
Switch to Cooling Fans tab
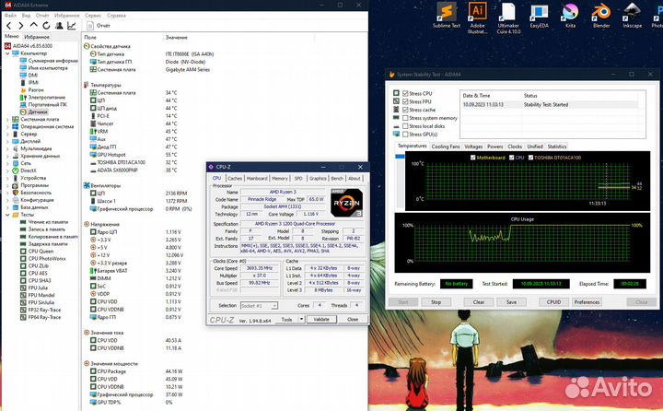point(446,147)
